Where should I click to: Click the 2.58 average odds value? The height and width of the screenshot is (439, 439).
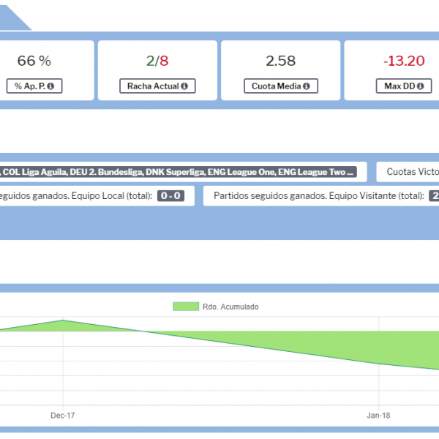tap(280, 61)
